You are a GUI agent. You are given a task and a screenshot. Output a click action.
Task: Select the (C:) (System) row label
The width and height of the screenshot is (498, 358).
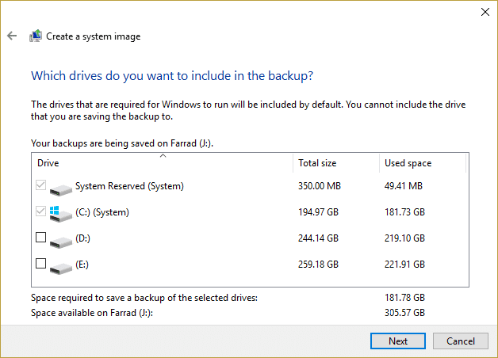(x=102, y=212)
